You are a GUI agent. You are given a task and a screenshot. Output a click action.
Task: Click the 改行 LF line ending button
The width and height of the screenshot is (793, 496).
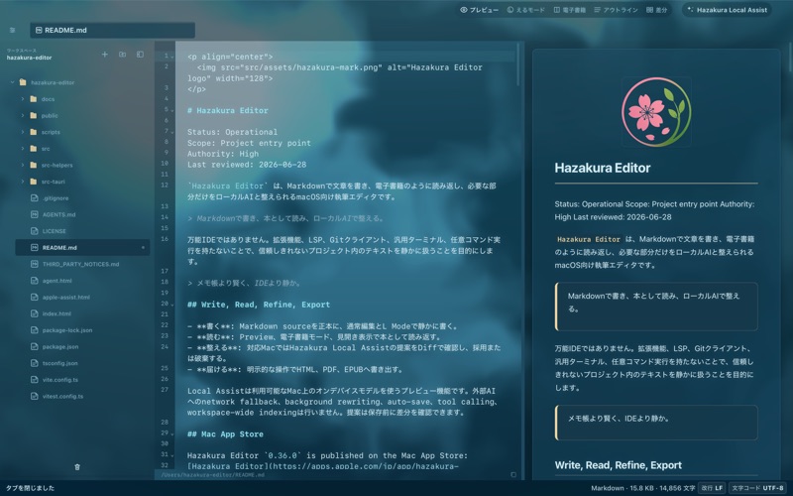(712, 488)
